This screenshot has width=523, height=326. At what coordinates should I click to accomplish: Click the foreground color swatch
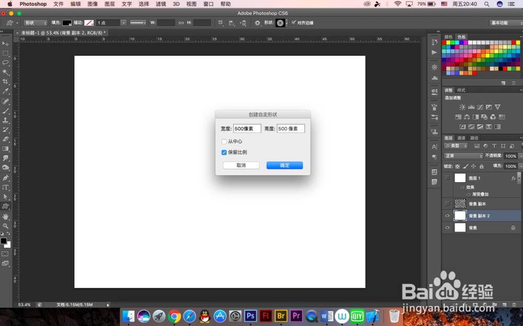(x=3, y=241)
